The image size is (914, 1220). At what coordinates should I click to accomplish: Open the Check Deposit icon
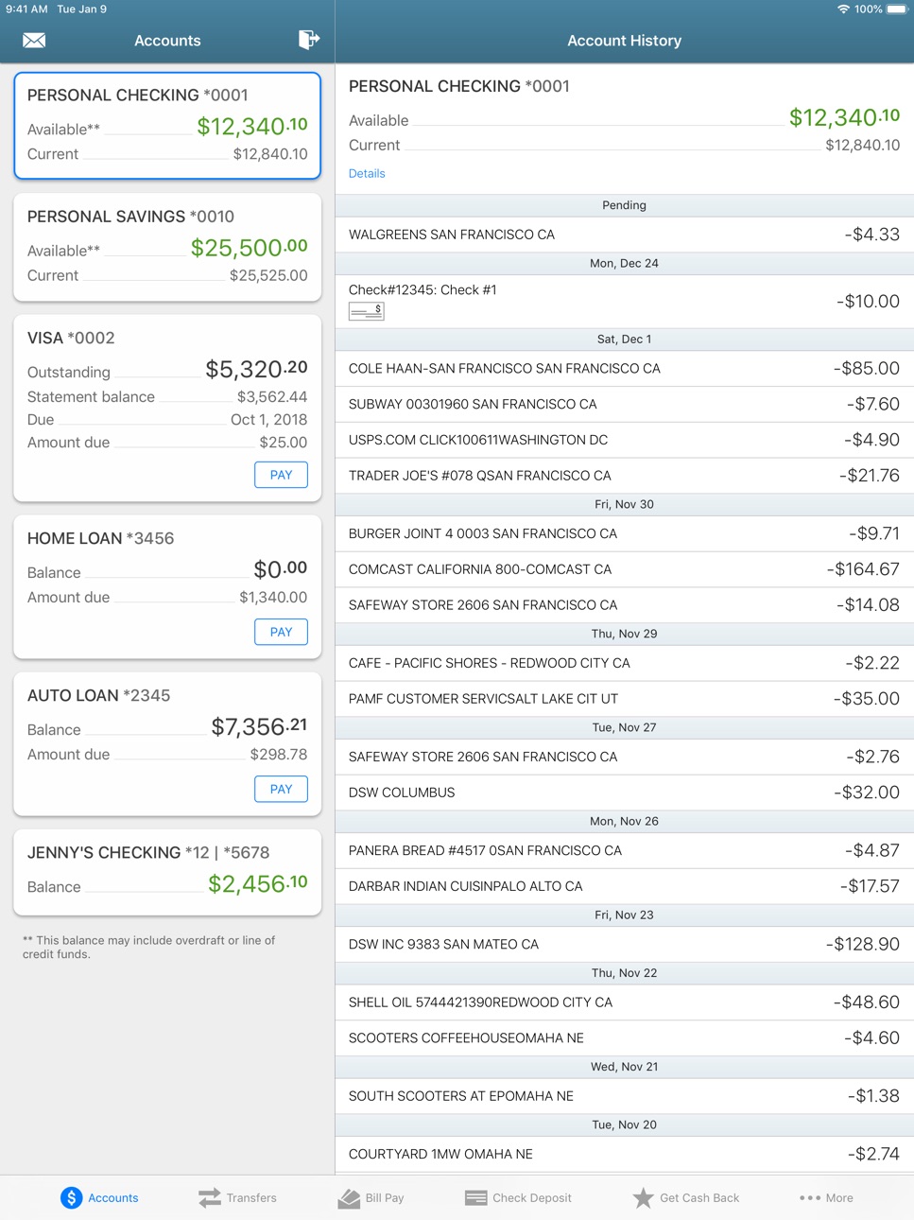coord(476,1198)
